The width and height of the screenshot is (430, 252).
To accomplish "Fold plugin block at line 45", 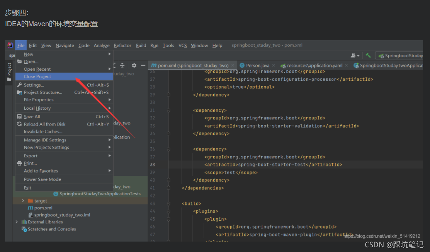I will pyautogui.click(x=168, y=219).
